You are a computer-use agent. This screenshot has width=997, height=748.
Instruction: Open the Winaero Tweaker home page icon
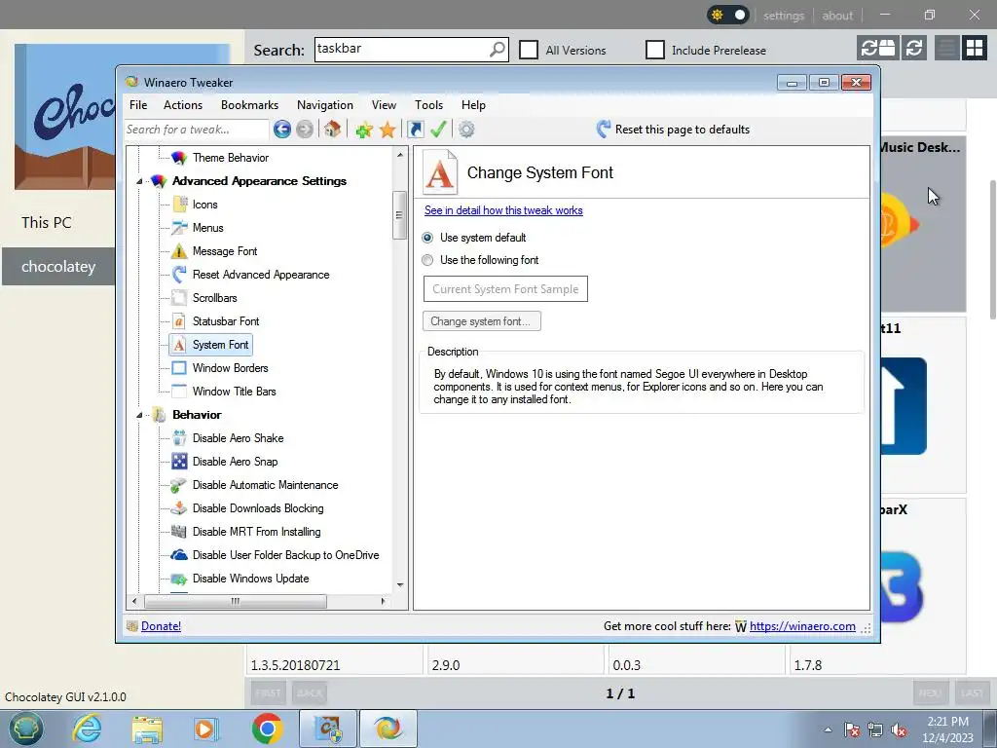point(332,130)
